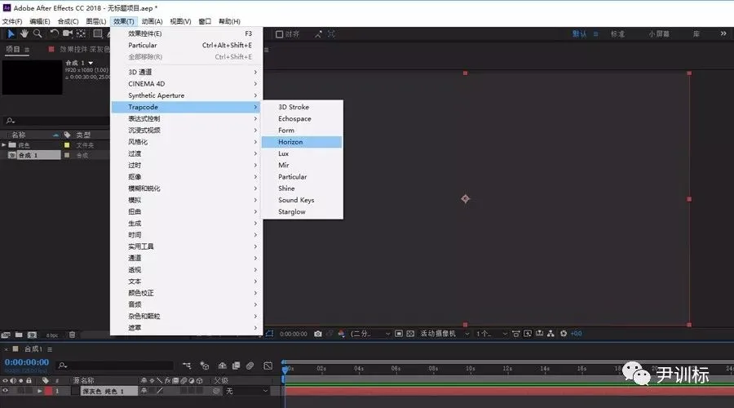Screen dimensions: 734x408
Task: Click the region of interest icon
Action: tap(399, 334)
